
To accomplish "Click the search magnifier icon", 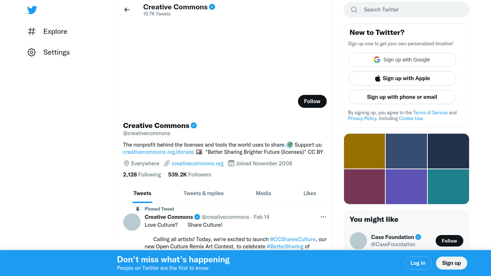I will 354,10.
